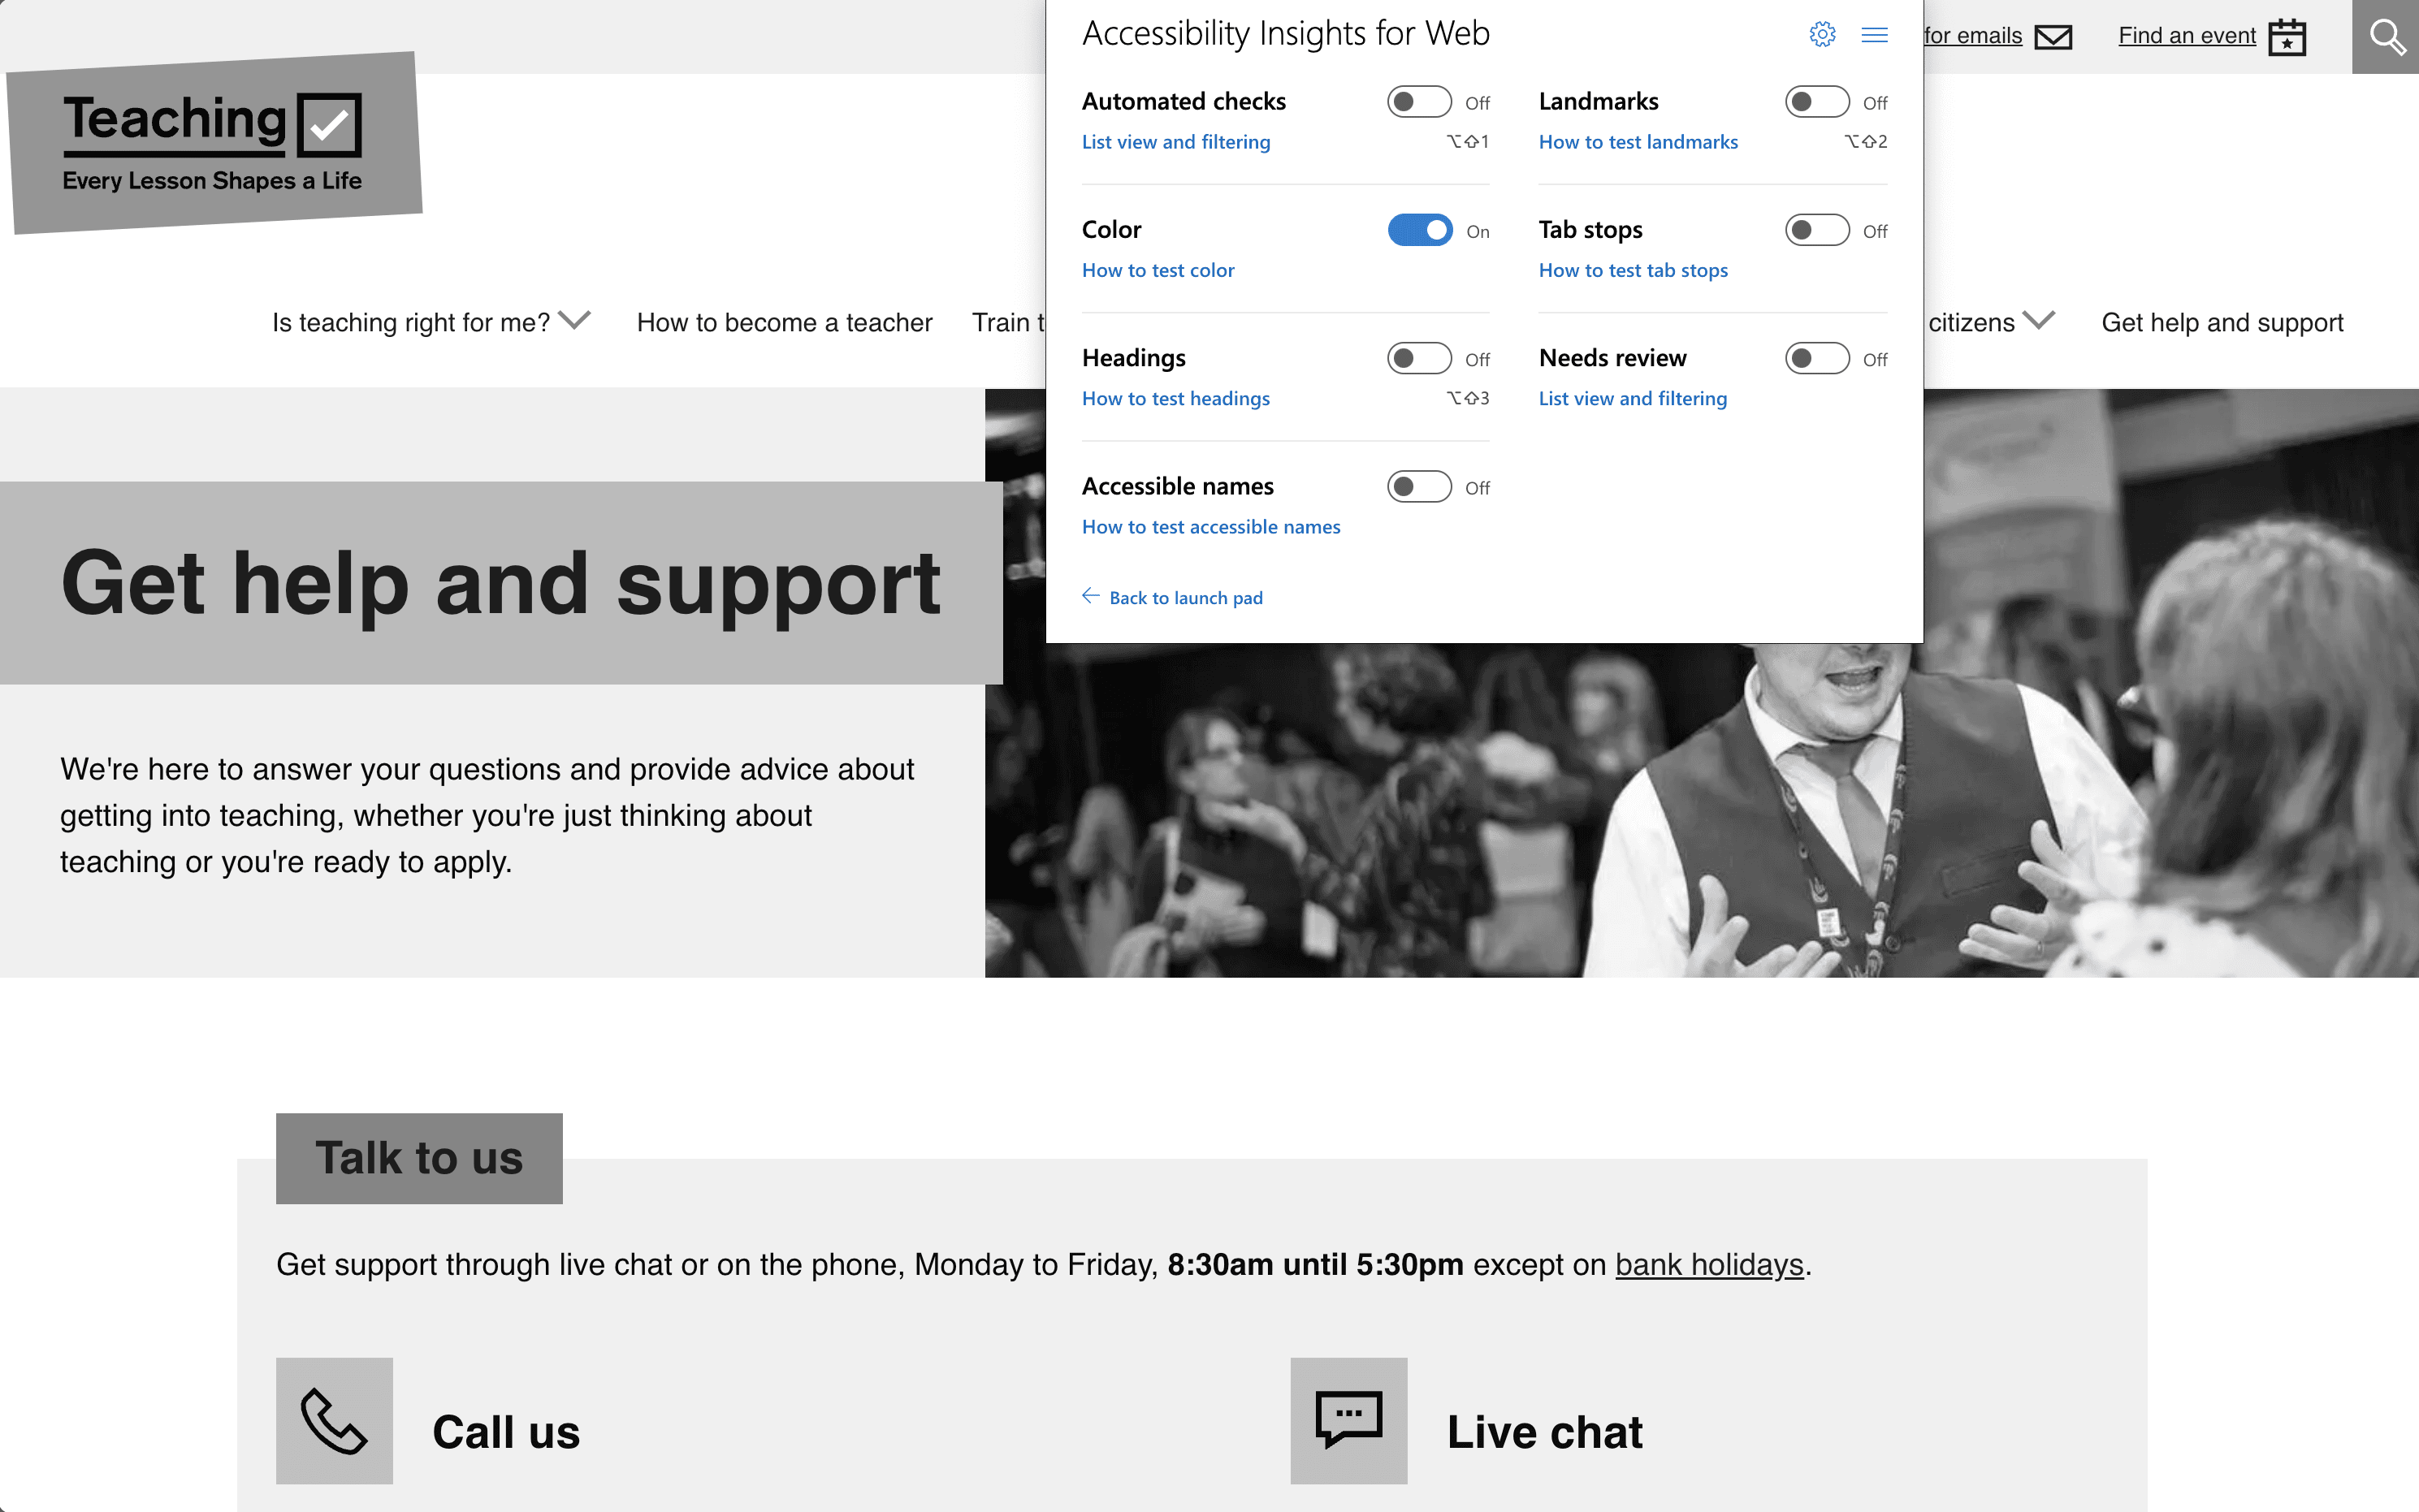Click the '8:30am until 5:30pm' bold text
The height and width of the screenshot is (1512, 2419).
coord(1315,1265)
